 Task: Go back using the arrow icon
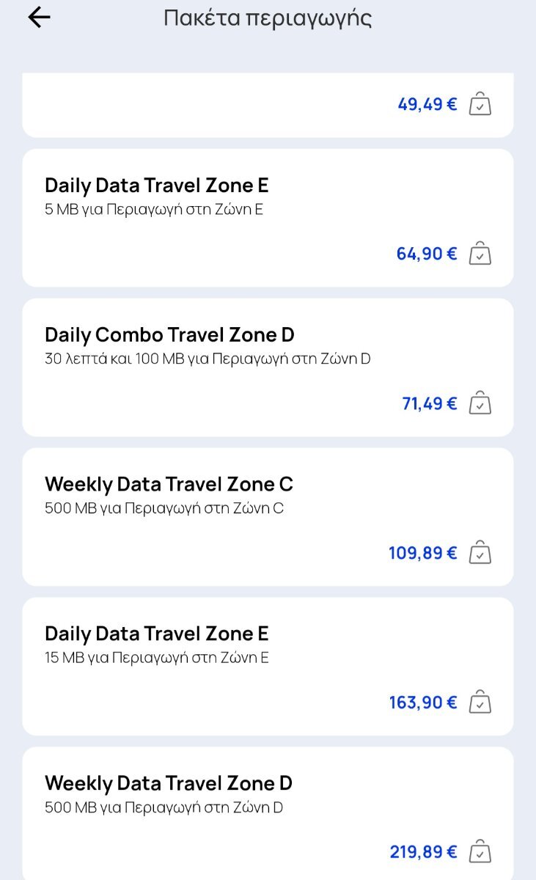(x=39, y=18)
